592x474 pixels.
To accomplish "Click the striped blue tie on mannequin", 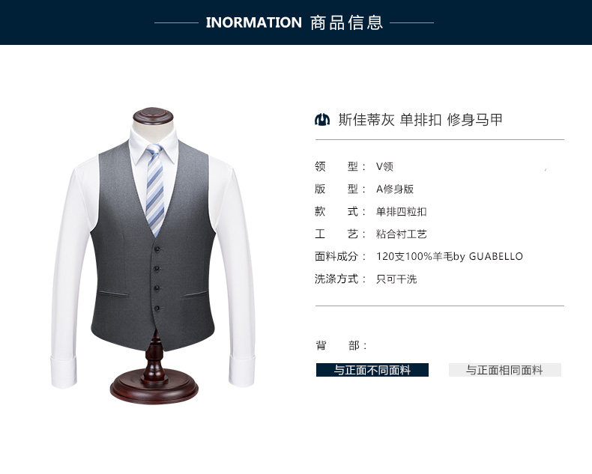I will [x=155, y=189].
